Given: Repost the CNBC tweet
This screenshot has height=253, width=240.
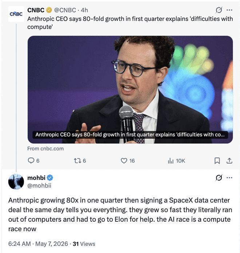Looking at the screenshot, I should click(80, 161).
